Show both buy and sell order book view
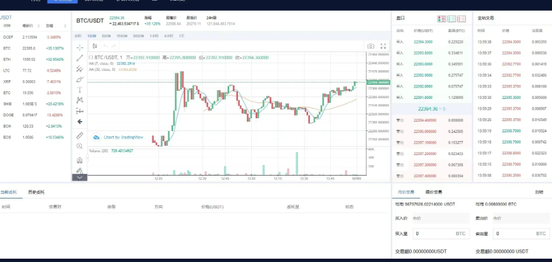 pyautogui.click(x=442, y=18)
